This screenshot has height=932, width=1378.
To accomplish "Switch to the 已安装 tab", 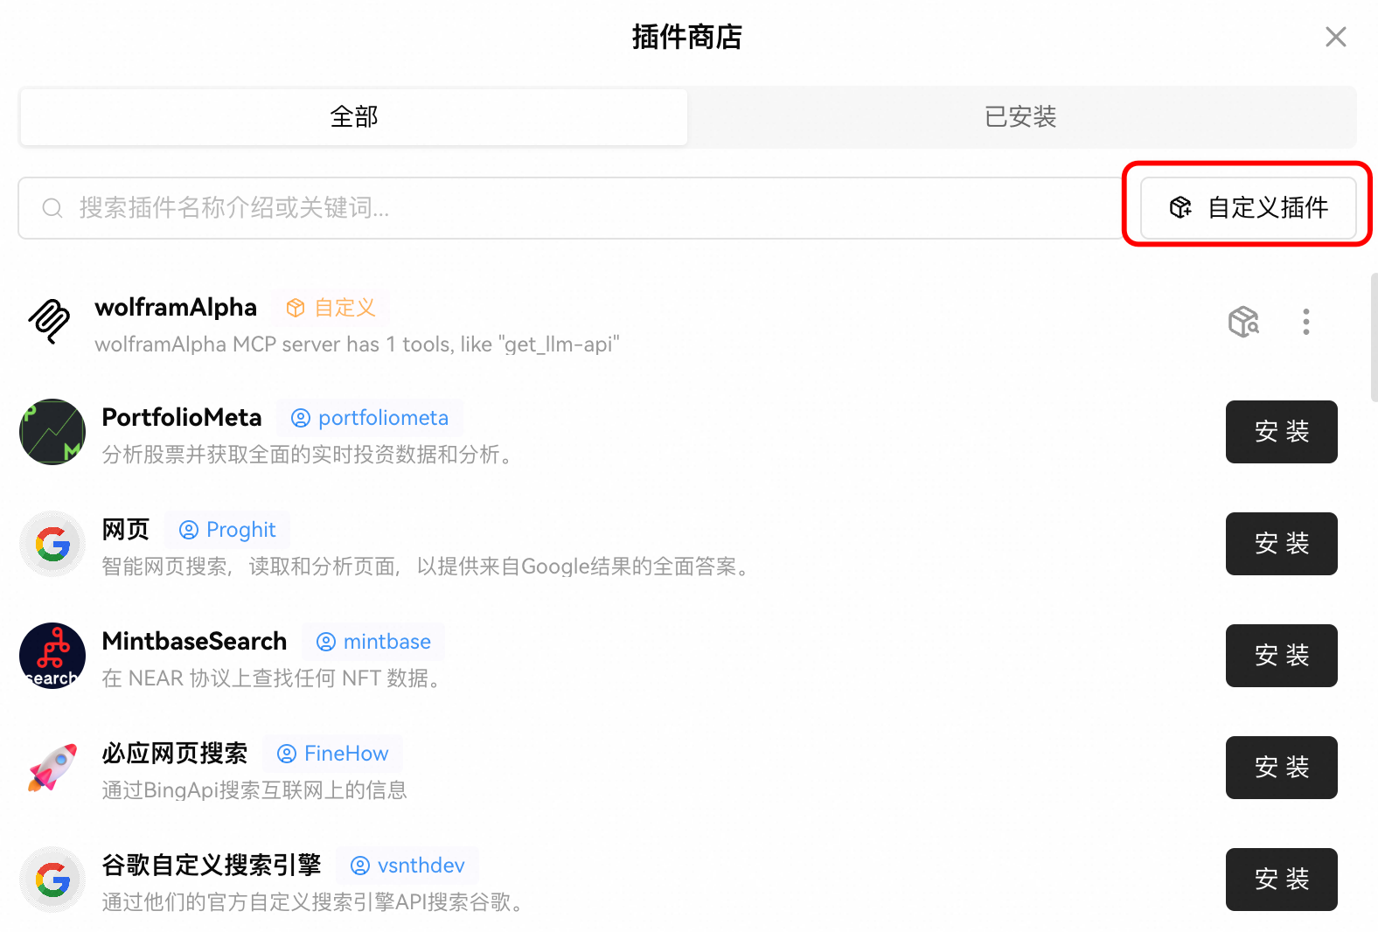I will click(1020, 117).
